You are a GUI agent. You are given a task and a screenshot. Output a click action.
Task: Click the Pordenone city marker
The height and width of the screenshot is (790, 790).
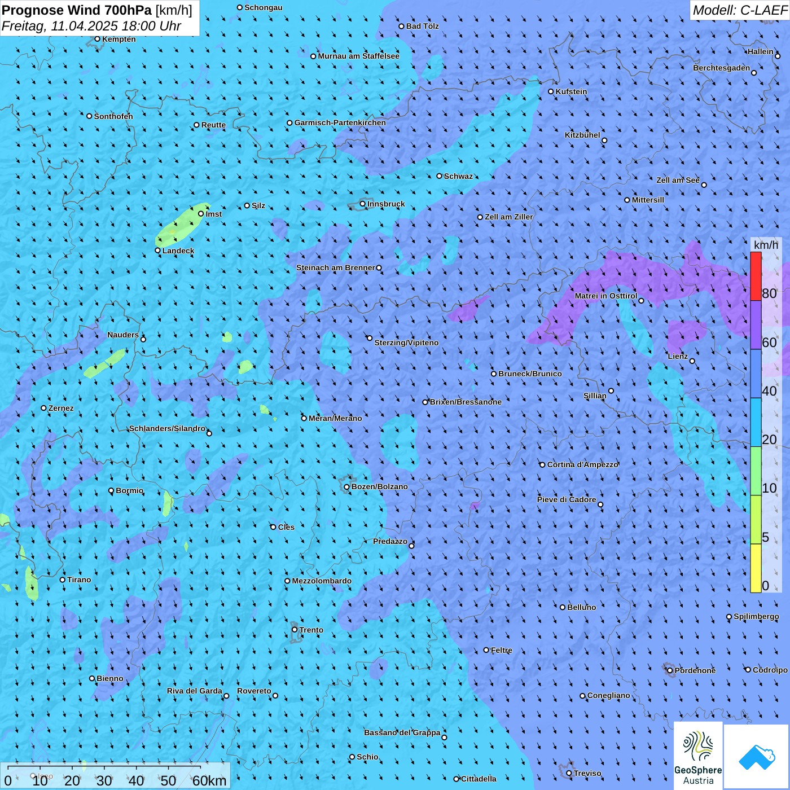click(670, 670)
